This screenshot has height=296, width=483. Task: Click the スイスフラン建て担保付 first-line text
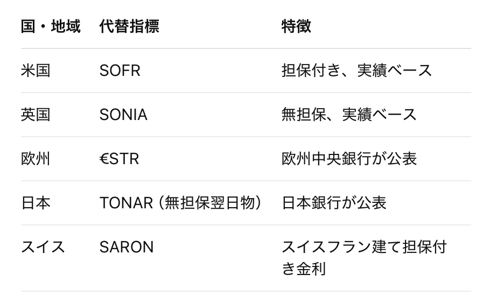(364, 247)
